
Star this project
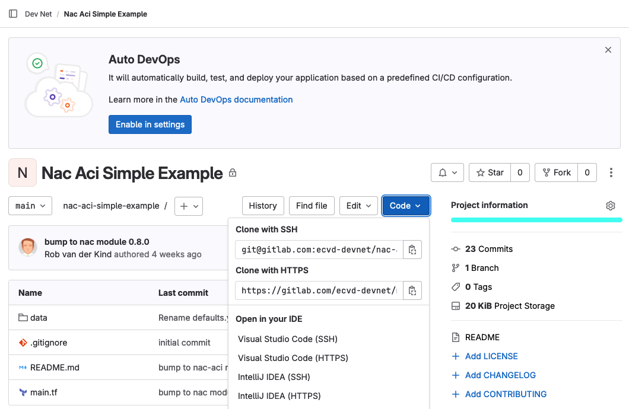click(490, 172)
